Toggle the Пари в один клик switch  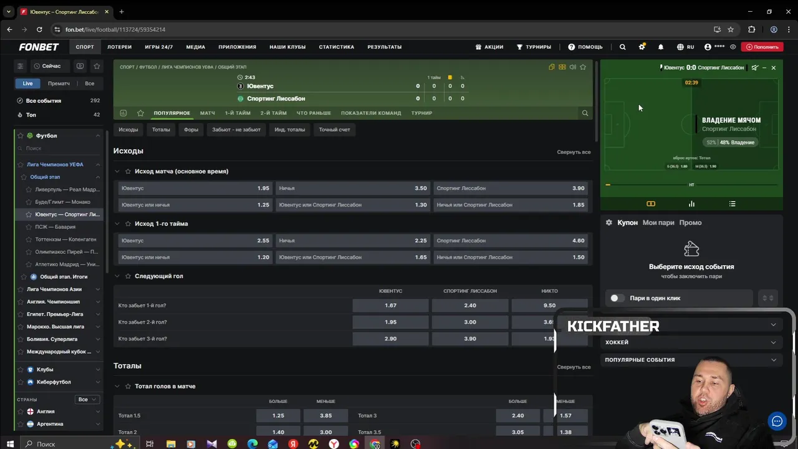point(617,298)
